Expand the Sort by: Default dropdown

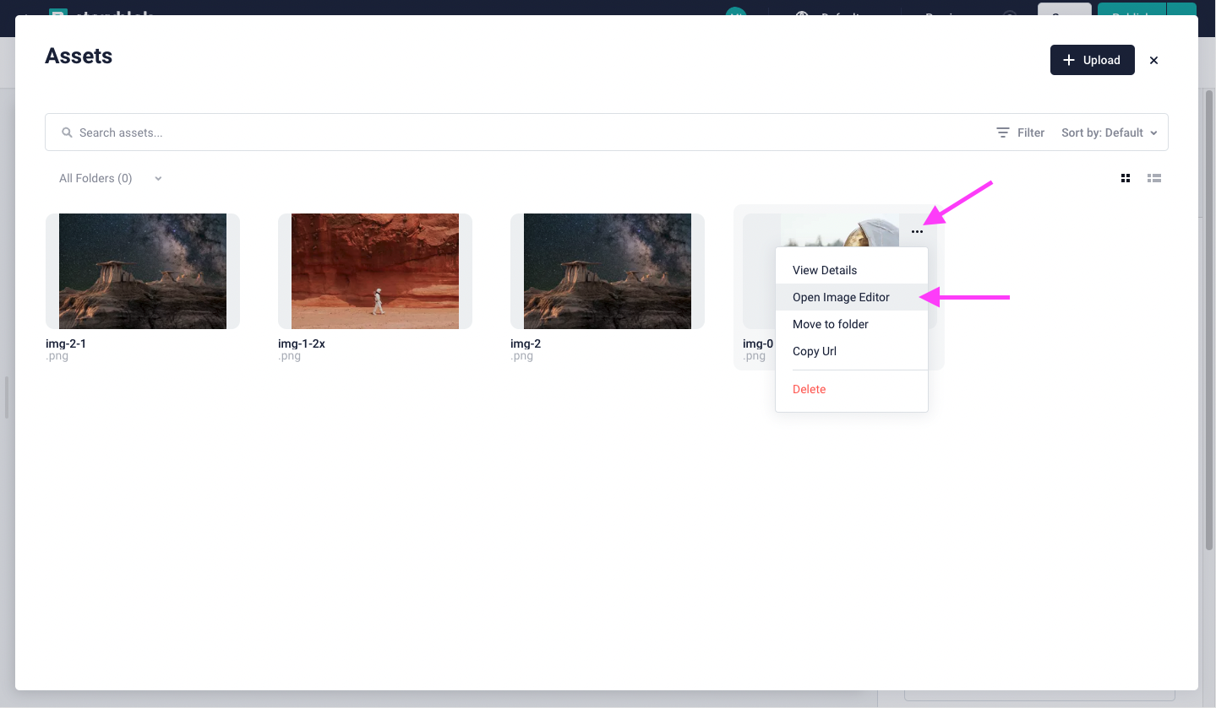(1110, 132)
